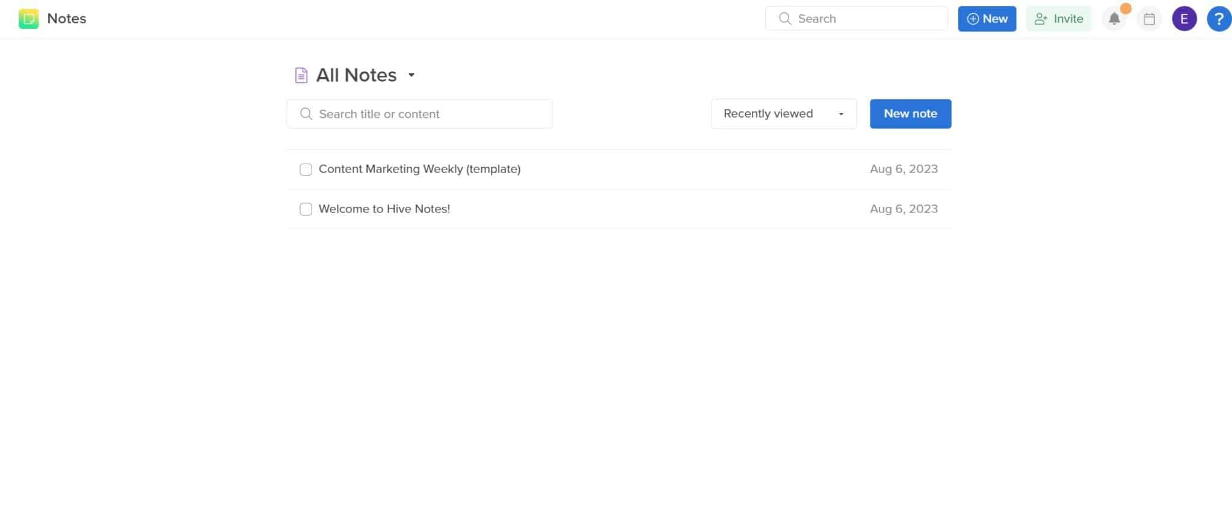The width and height of the screenshot is (1232, 531).
Task: Open the blue help question mark icon
Action: (1219, 19)
